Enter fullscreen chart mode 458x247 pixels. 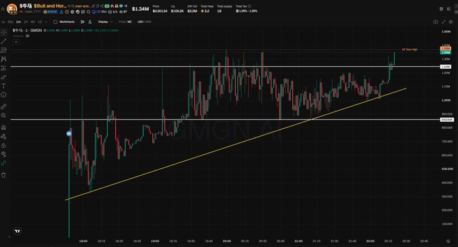point(443,22)
